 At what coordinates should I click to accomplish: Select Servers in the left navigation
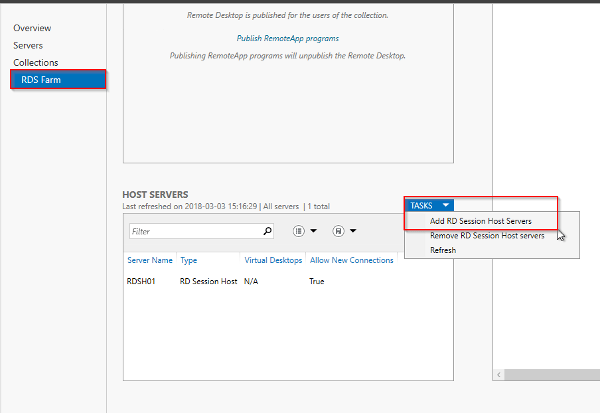point(28,45)
